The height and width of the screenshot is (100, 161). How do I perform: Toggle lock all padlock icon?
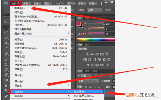[x=99, y=87]
